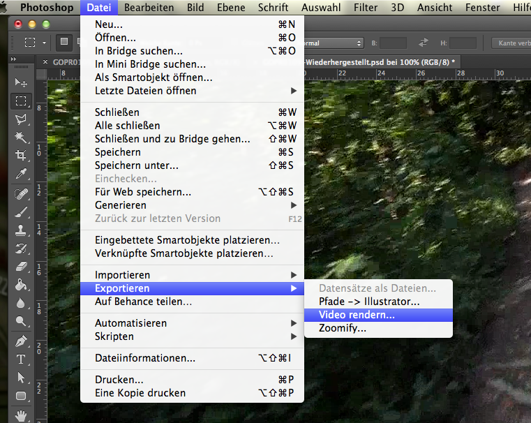
Task: Open the Filter menu
Action: (366, 8)
